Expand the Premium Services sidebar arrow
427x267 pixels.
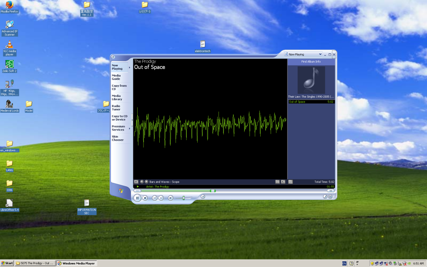[x=130, y=128]
